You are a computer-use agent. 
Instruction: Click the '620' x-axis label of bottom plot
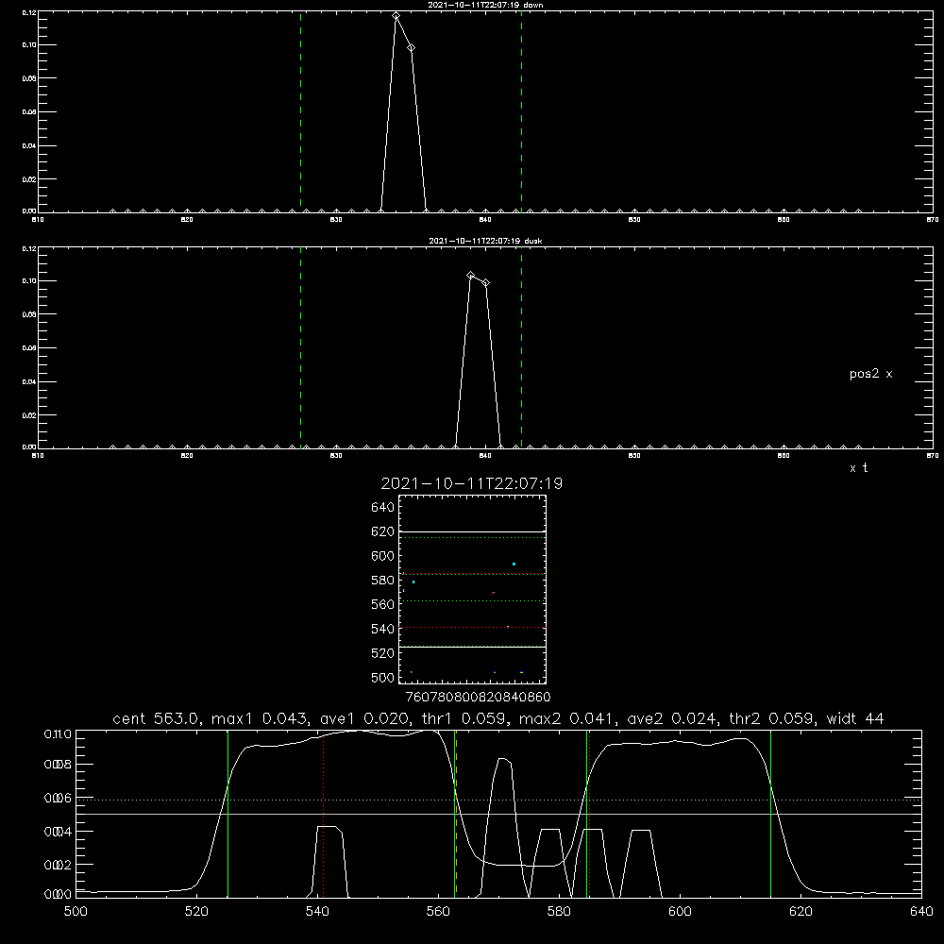801,911
